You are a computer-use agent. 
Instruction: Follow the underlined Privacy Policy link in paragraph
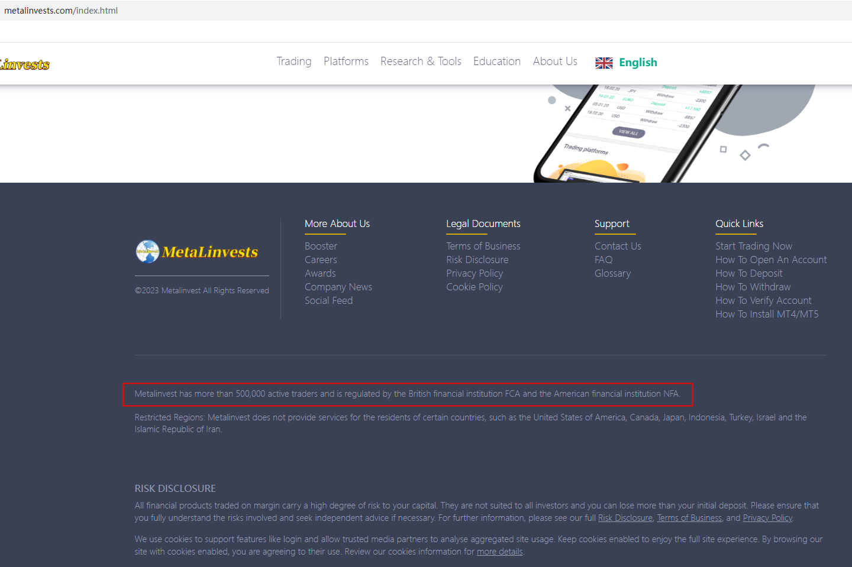click(x=767, y=518)
